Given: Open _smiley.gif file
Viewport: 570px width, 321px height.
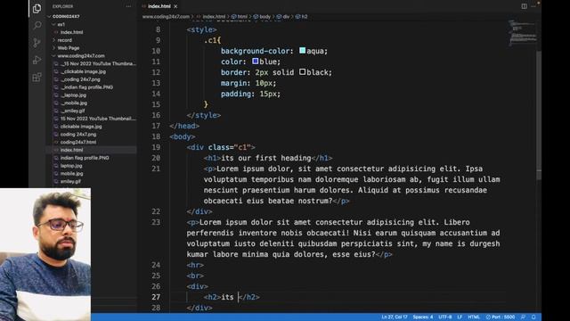Looking at the screenshot, I should 73,111.
